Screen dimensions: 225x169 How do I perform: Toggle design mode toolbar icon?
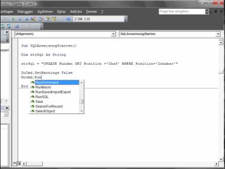pyautogui.click(x=33, y=19)
